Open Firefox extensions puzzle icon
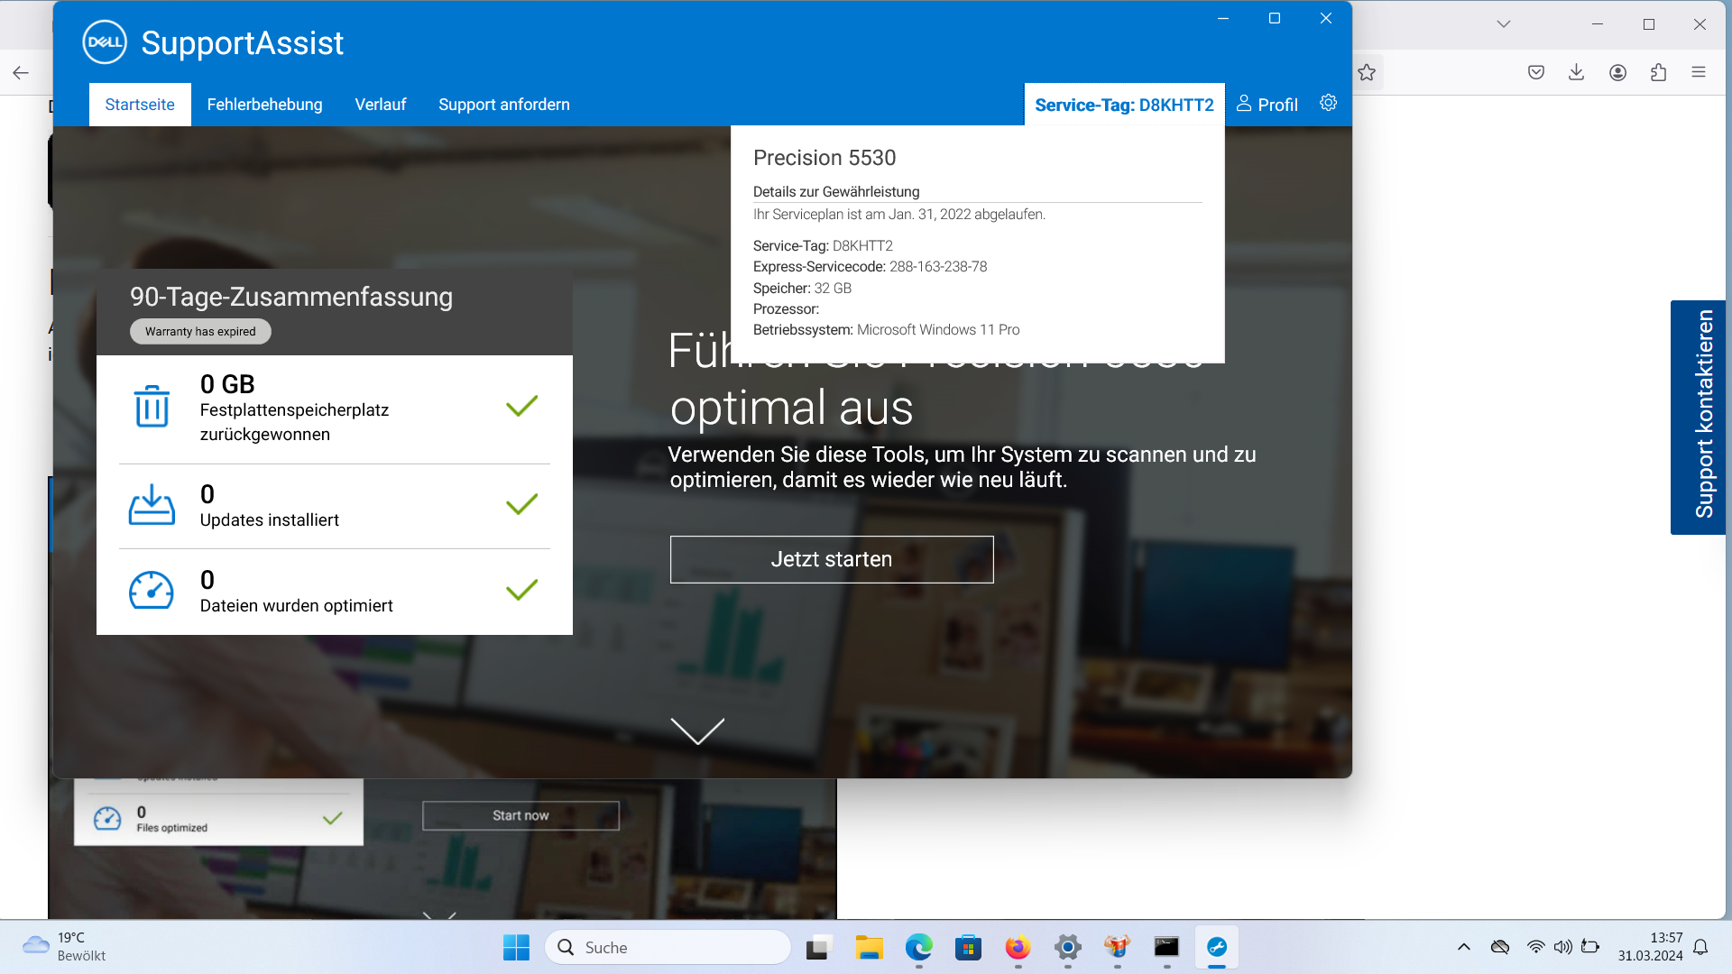 1658,72
